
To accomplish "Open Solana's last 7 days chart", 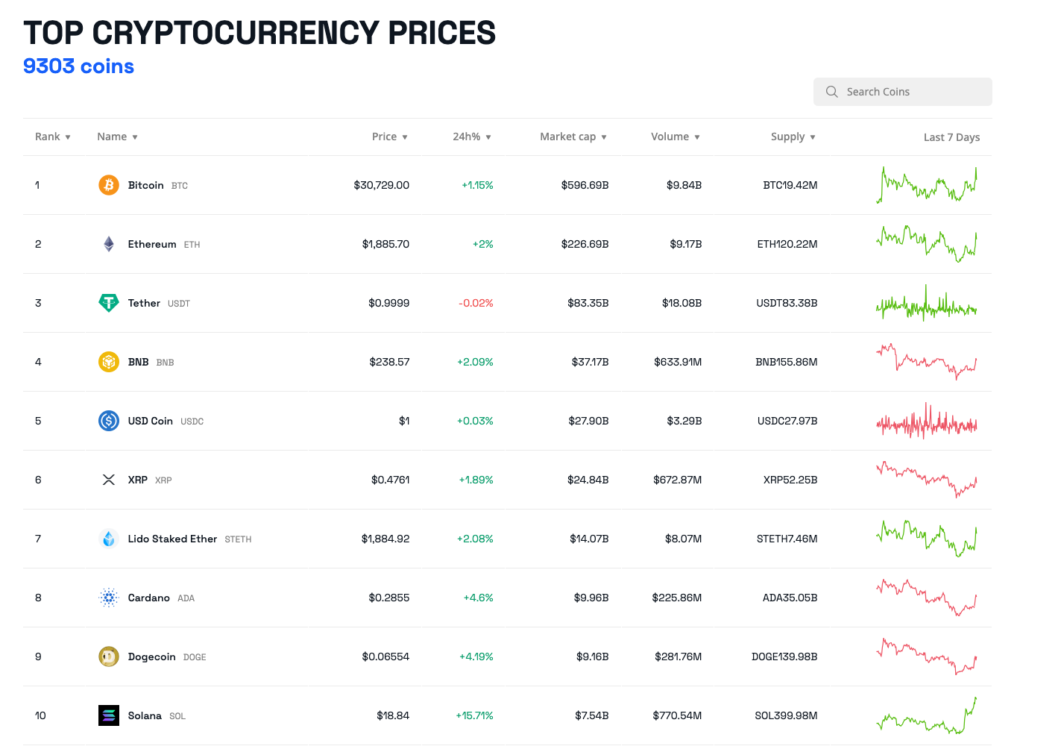I will click(x=926, y=715).
